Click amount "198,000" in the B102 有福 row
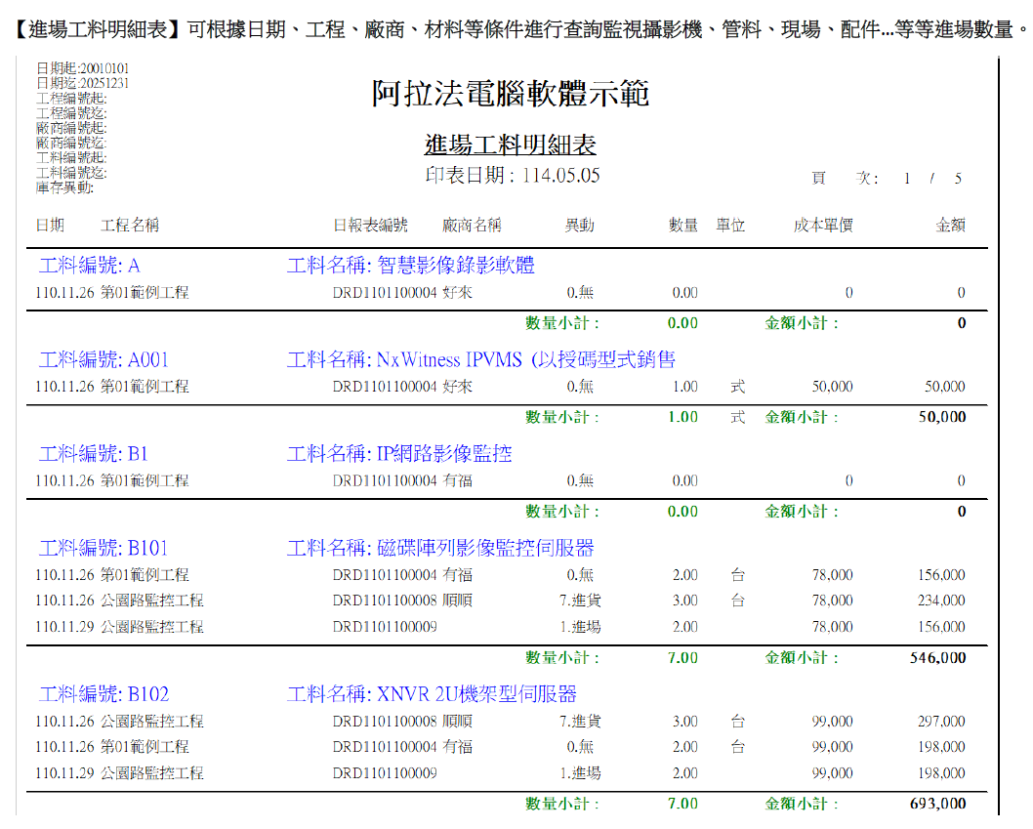 941,747
